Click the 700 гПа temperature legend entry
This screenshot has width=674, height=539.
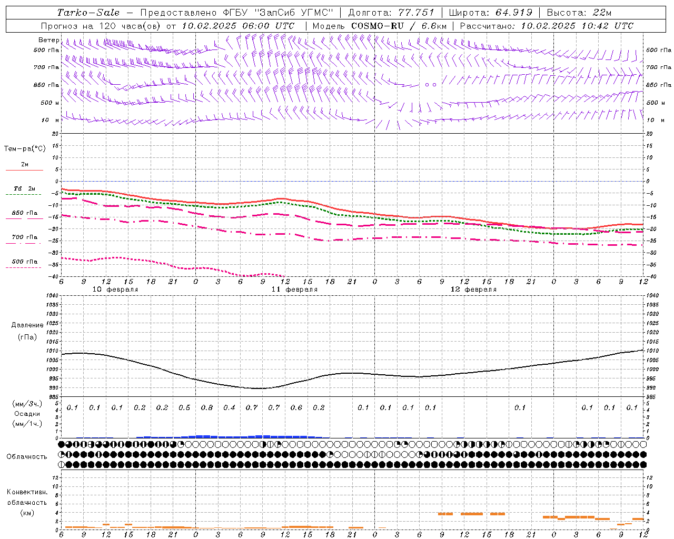click(x=24, y=237)
